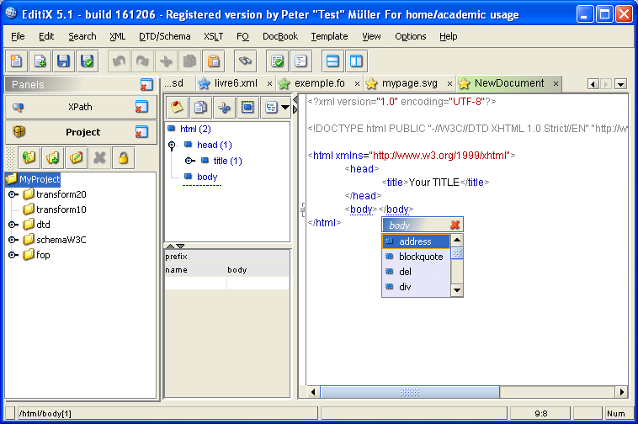Click the Redo arrow in the toolbar
This screenshot has width=638, height=424.
coord(142,61)
